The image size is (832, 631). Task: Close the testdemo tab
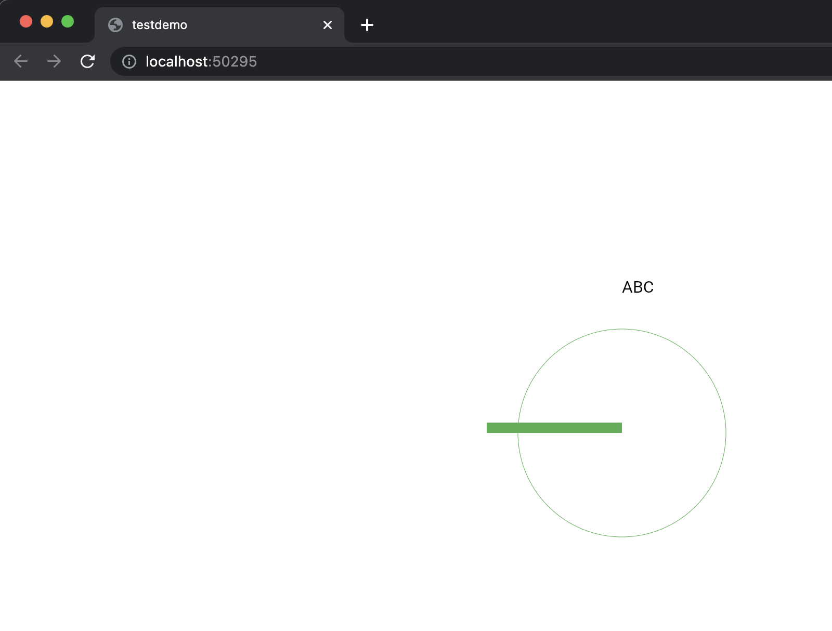[x=327, y=25]
